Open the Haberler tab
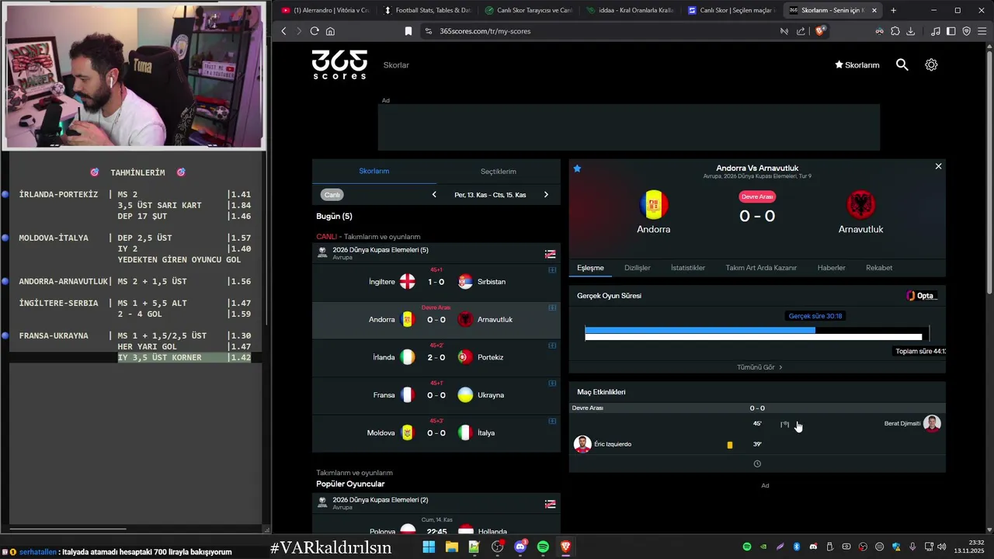The width and height of the screenshot is (994, 559). (x=831, y=268)
